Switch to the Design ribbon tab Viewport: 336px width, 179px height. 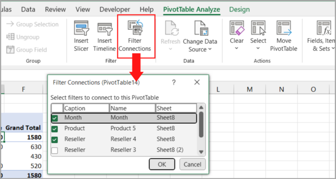pos(240,10)
